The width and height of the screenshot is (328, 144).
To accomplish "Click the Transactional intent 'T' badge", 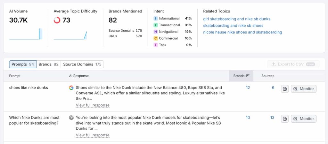I will pos(155,25).
